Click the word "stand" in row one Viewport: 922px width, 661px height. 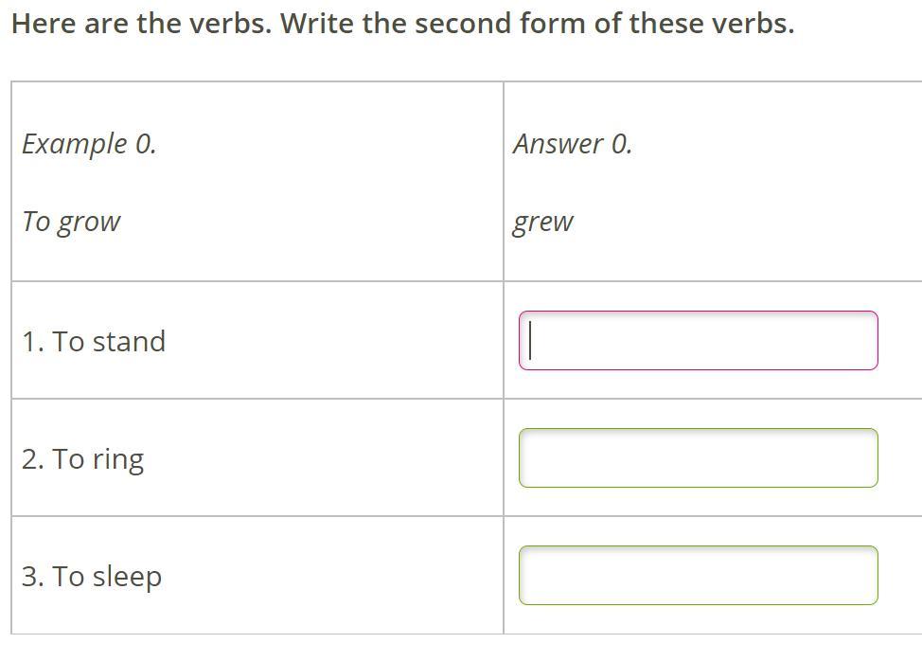[x=129, y=342]
